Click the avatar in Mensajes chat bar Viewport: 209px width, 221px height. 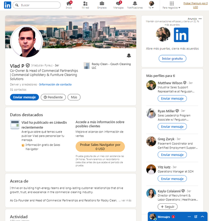153,217
